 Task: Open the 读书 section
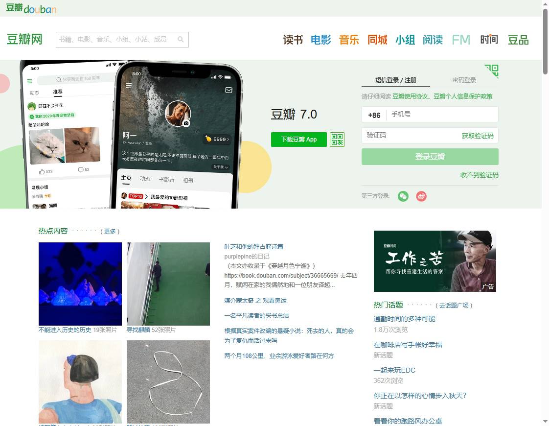tap(293, 40)
